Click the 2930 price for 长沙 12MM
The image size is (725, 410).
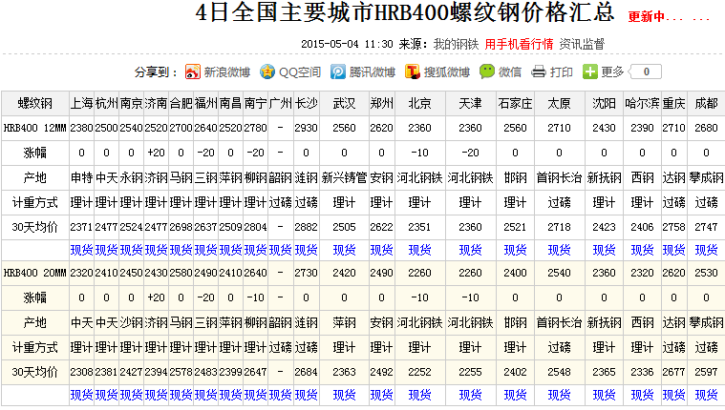[306, 128]
